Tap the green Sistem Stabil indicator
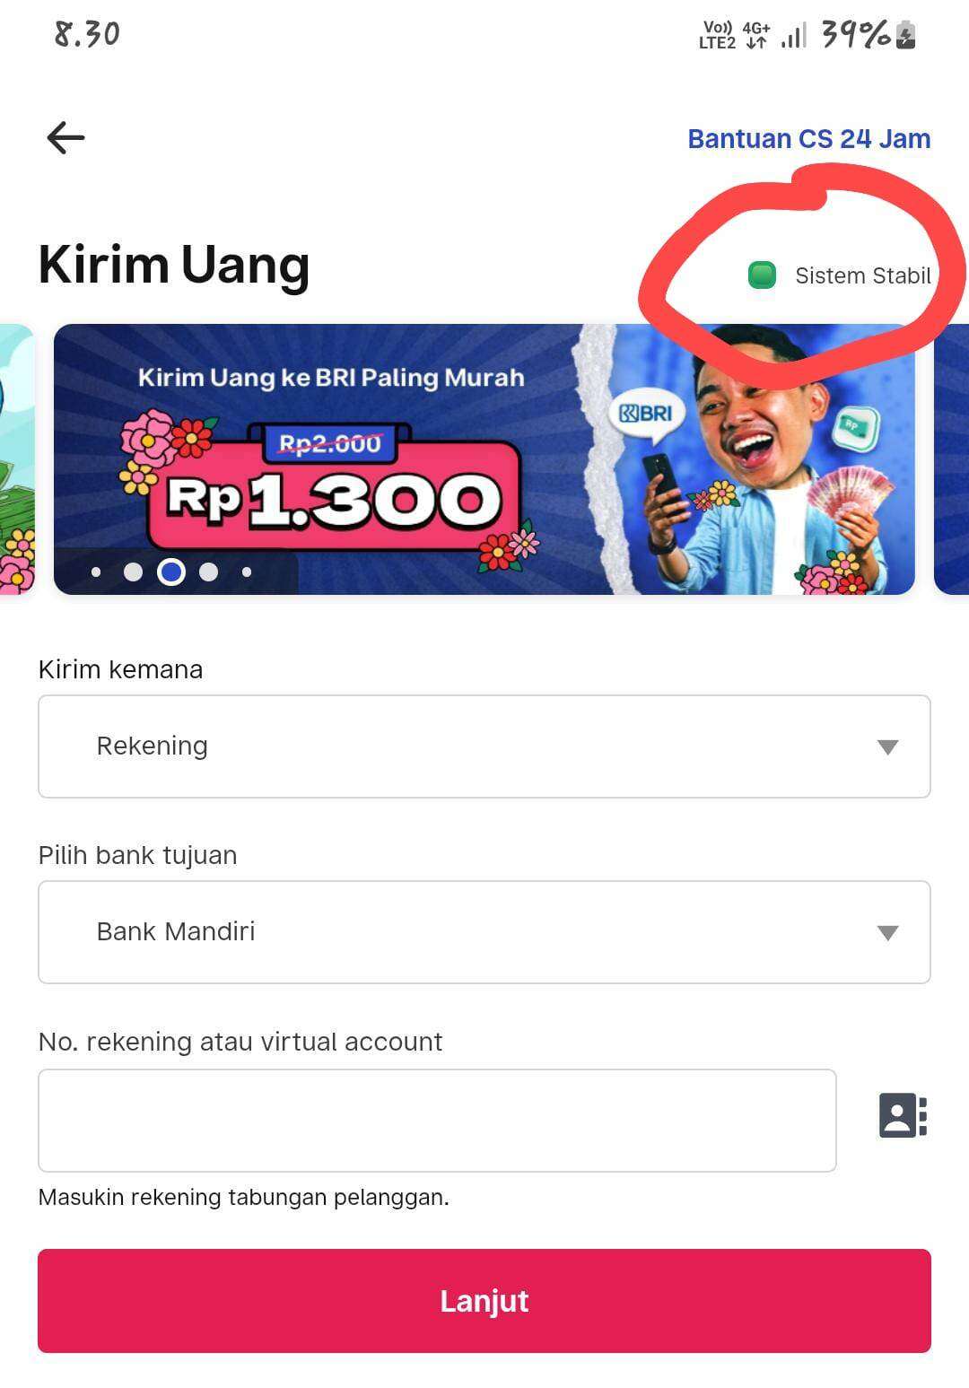This screenshot has width=969, height=1388. (x=762, y=275)
